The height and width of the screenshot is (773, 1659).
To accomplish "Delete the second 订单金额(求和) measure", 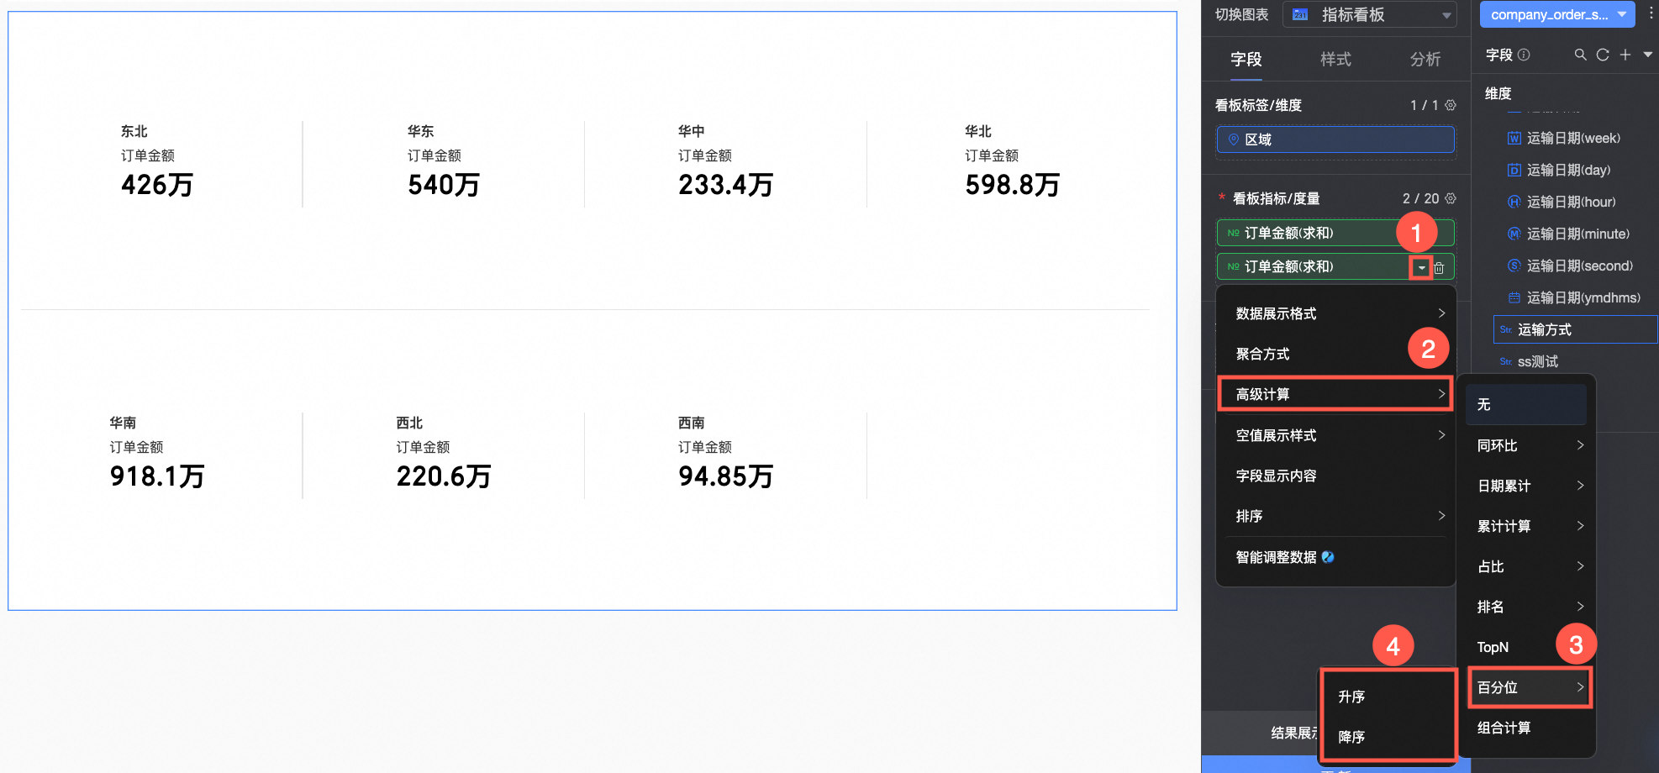I will (1439, 268).
